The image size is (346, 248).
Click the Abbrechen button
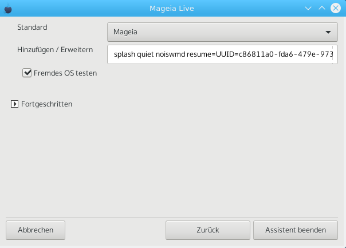[36, 230]
